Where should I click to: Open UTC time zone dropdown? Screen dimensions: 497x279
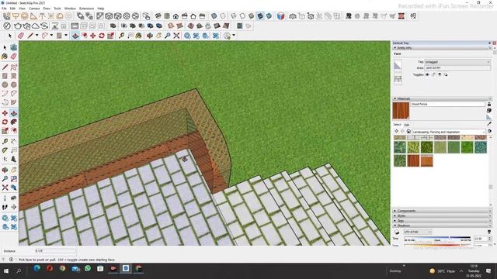418,232
